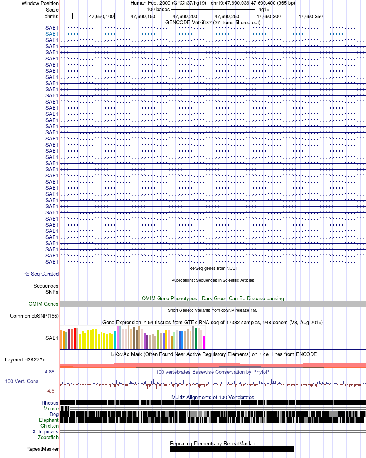
Task: Open Short Genetic Variants from dbSNP title
Action: 213,310
